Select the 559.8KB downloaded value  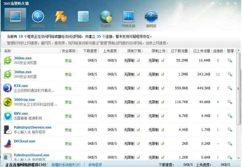pyautogui.click(x=181, y=88)
